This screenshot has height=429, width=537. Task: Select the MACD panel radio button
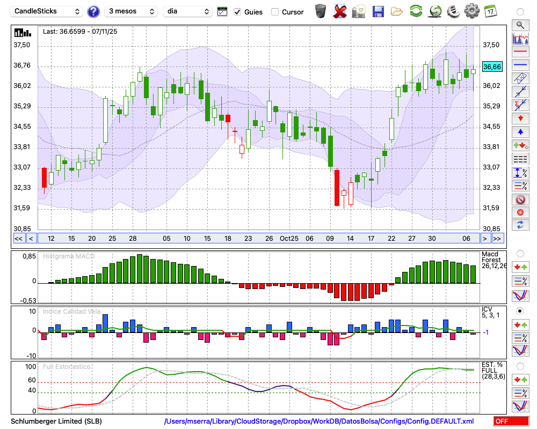click(520, 254)
